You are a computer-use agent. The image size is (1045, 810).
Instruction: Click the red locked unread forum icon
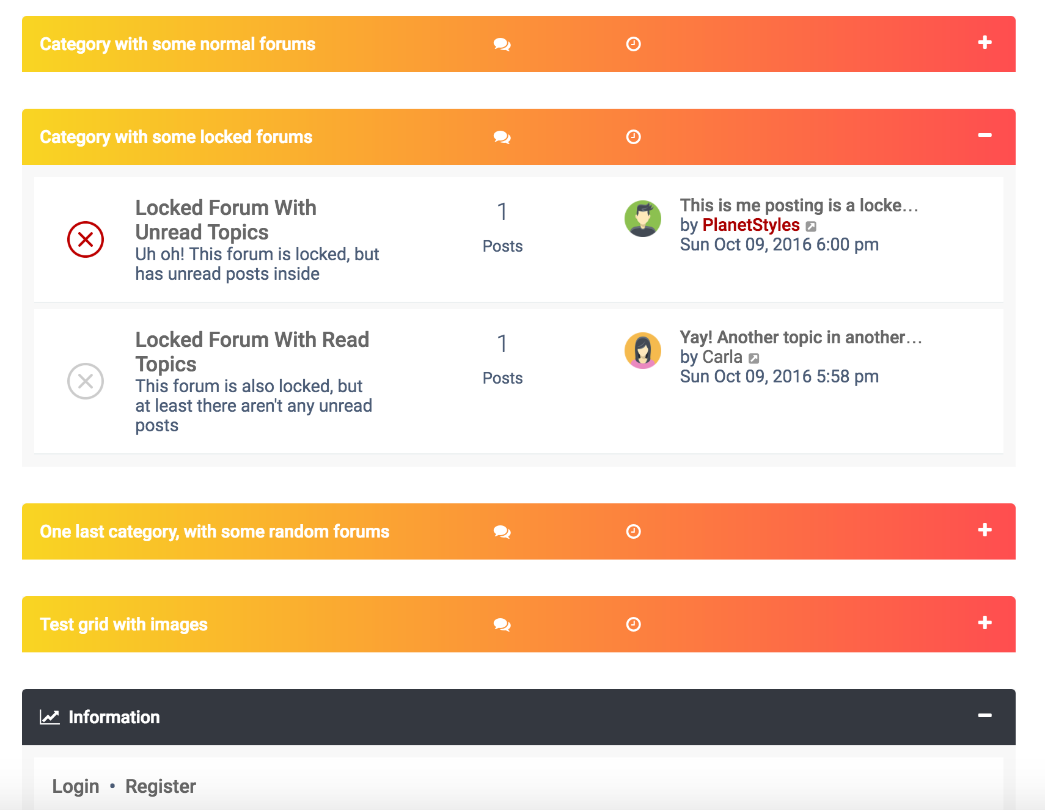(86, 239)
